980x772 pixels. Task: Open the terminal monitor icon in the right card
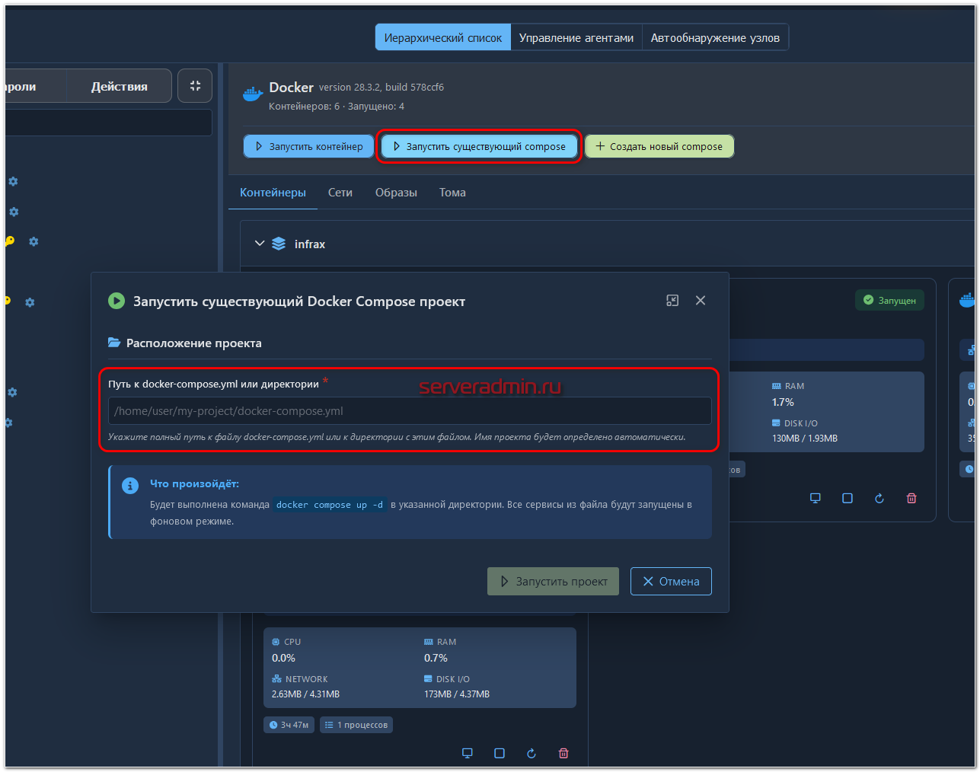pyautogui.click(x=816, y=498)
